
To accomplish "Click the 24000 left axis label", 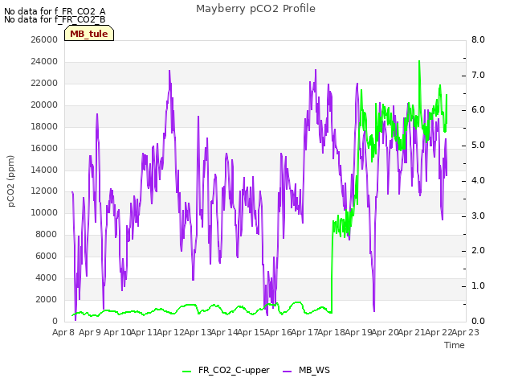I will click(44, 61).
